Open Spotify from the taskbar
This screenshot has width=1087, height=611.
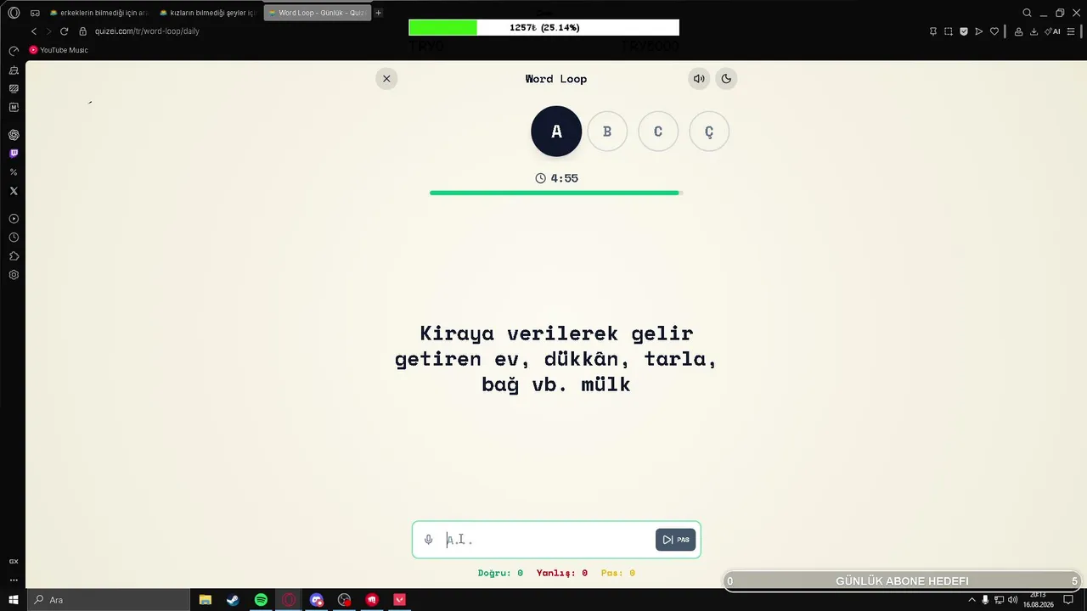[x=261, y=600]
